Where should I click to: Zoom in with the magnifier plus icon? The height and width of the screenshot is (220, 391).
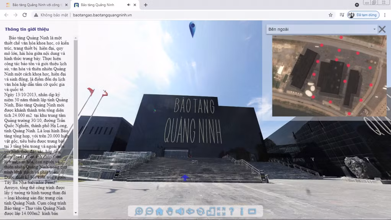138,212
